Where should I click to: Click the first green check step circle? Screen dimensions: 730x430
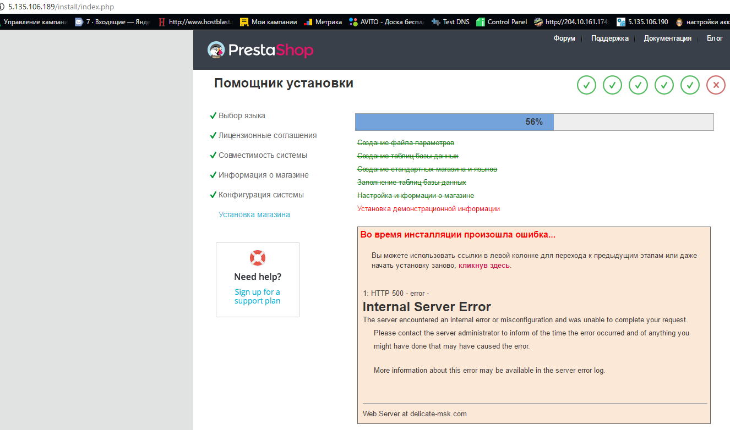coord(587,85)
